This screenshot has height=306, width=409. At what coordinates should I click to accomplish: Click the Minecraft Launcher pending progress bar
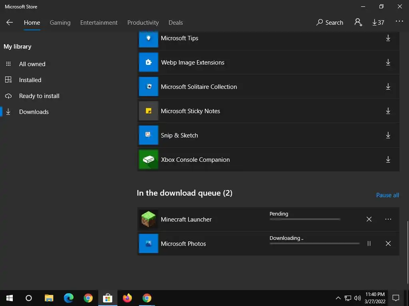[305, 220]
